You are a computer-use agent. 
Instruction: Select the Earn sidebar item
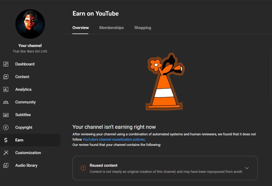click(30, 140)
